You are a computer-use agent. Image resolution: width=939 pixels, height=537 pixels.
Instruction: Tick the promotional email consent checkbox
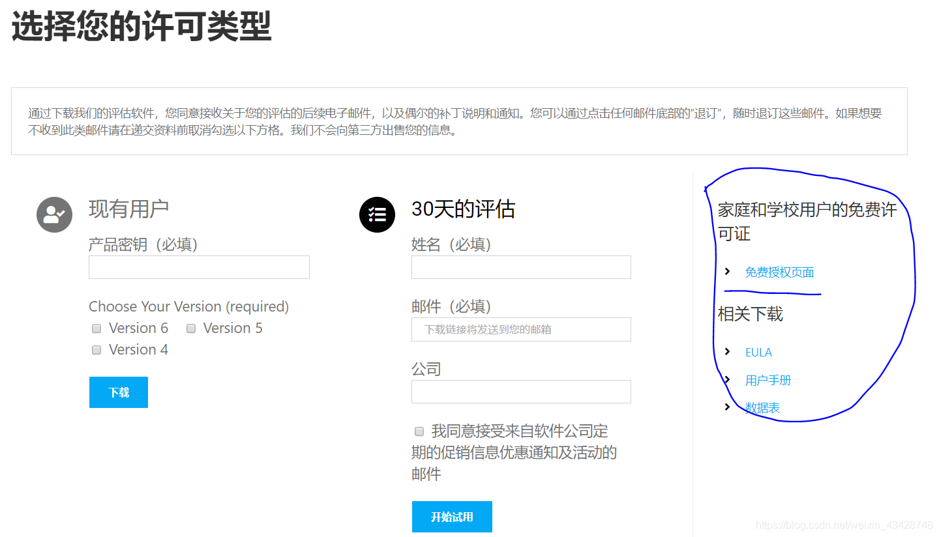(419, 431)
